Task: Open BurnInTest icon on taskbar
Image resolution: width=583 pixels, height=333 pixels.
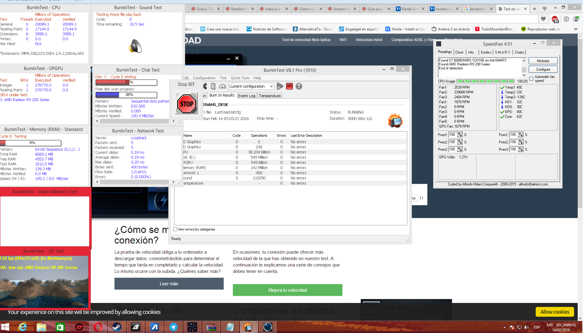Action: pyautogui.click(x=248, y=327)
